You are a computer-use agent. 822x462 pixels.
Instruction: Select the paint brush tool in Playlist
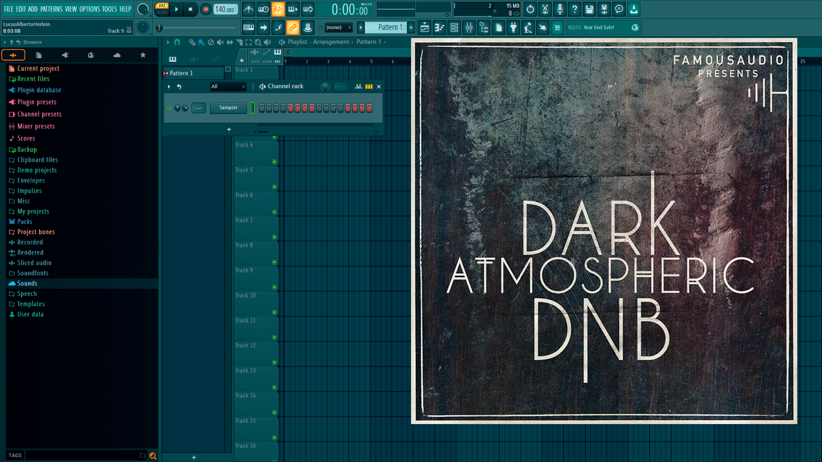pos(201,42)
